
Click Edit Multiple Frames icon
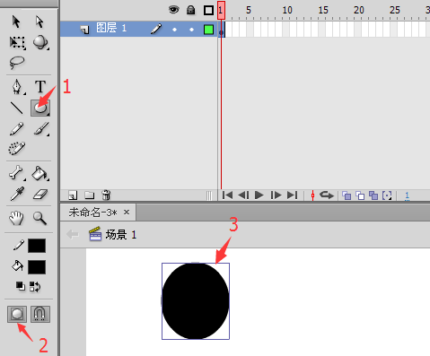[x=373, y=195]
